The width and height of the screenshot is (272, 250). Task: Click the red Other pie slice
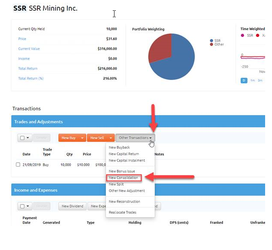(x=161, y=48)
